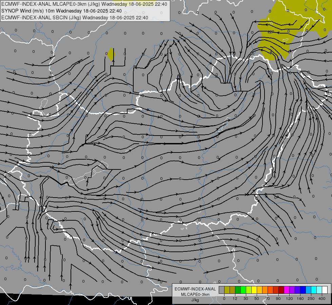This screenshot has height=305, width=332.
Task: Select the gray legend swatch
Action: pos(221,290)
